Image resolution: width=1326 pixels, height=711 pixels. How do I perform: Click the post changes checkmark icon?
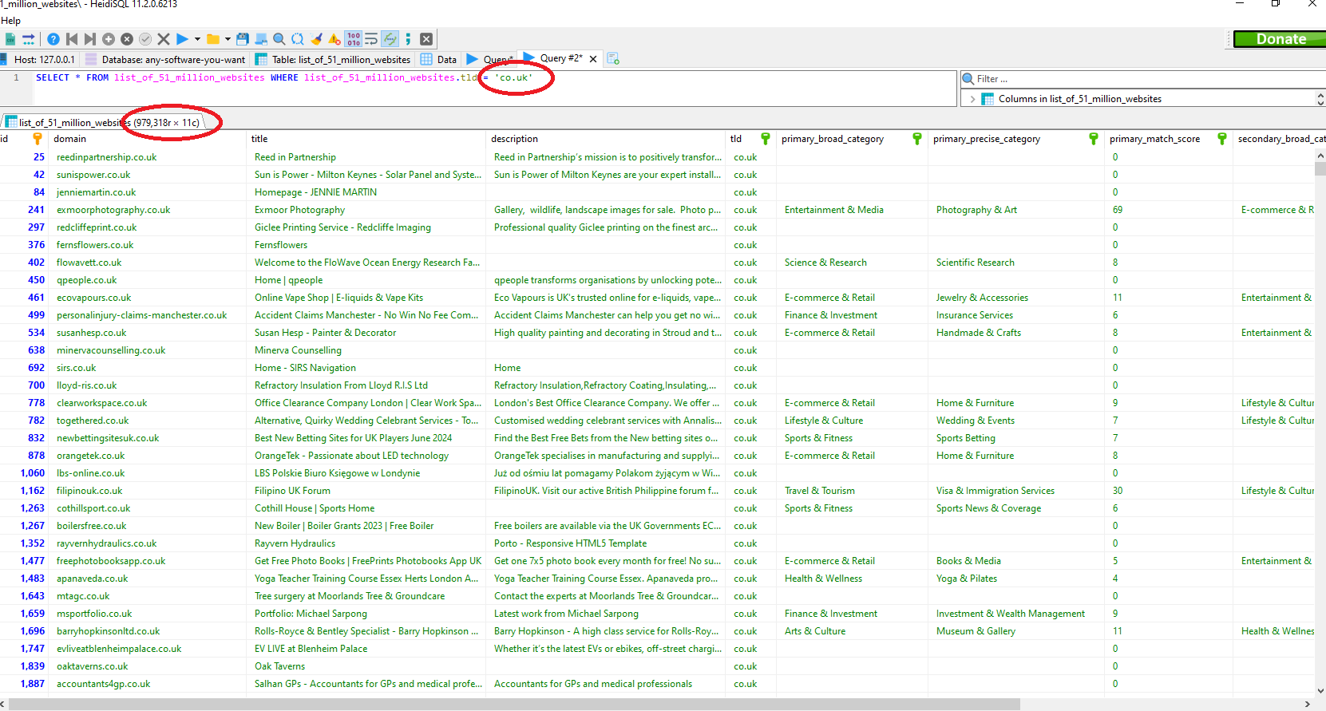pyautogui.click(x=145, y=39)
